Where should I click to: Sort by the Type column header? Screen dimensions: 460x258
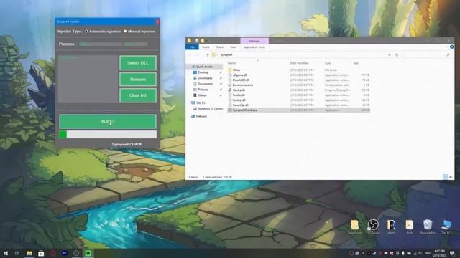click(x=328, y=63)
